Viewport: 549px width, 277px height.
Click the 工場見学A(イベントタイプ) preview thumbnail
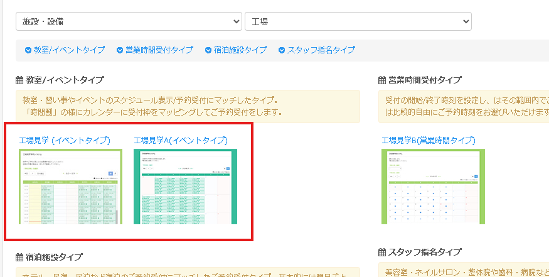(186, 187)
